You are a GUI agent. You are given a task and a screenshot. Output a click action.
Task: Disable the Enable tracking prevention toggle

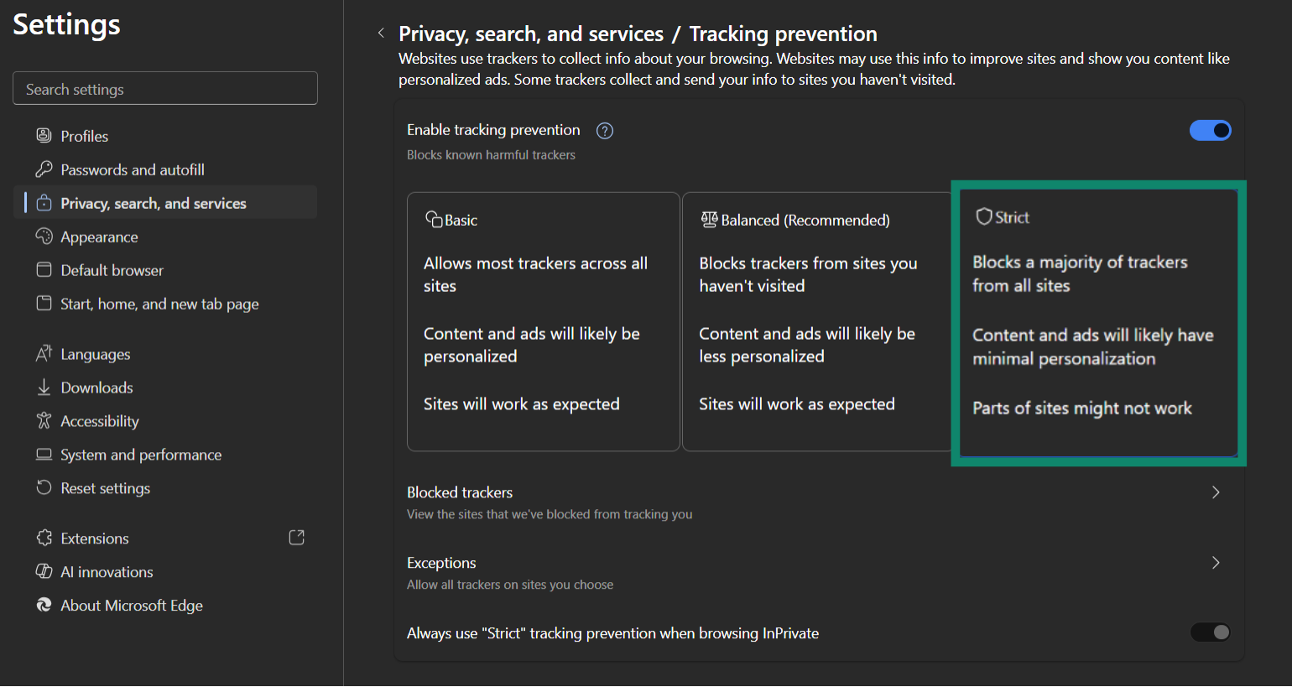coord(1210,131)
